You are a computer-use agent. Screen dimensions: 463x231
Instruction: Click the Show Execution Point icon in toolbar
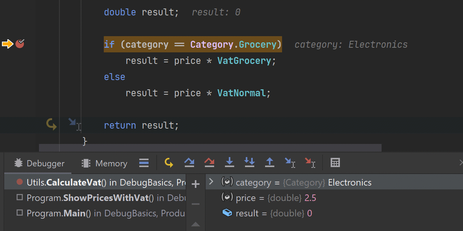click(169, 163)
